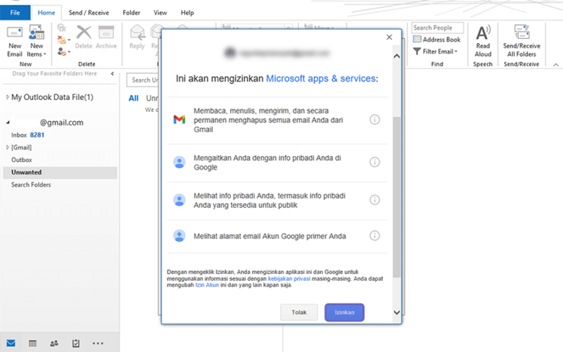This screenshot has width=563, height=352.
Task: Switch to People view icon
Action: 54,344
